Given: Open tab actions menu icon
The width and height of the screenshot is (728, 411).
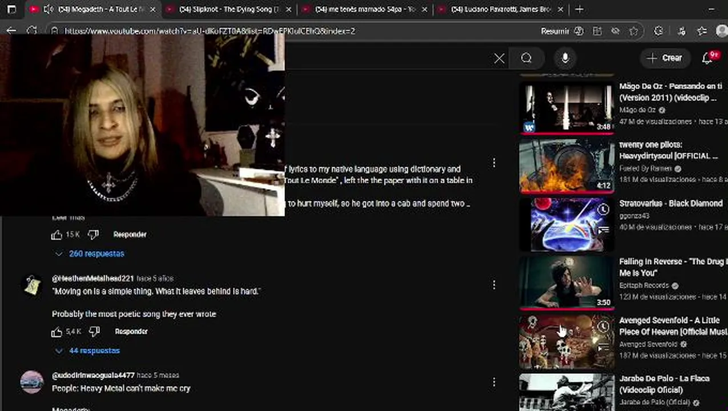Looking at the screenshot, I should [11, 9].
